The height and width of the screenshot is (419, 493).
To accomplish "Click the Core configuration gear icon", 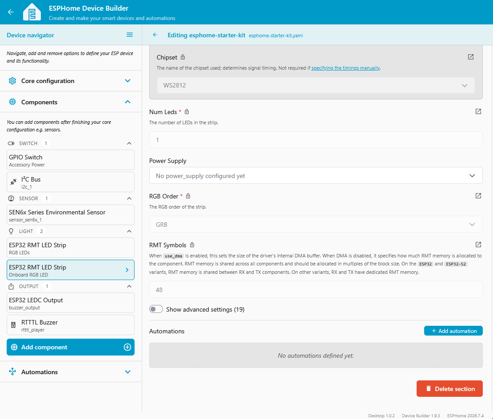I will [12, 81].
